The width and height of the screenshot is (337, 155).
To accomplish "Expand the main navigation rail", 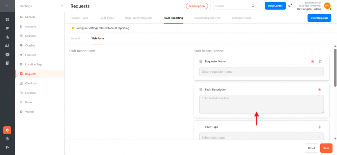I will [x=7, y=6].
